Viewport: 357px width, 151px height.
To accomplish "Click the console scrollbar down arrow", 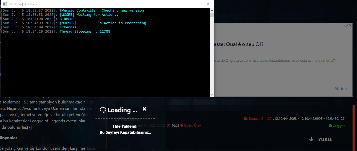I will (x=212, y=95).
